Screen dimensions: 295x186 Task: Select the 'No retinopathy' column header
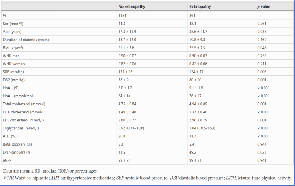[132, 7]
